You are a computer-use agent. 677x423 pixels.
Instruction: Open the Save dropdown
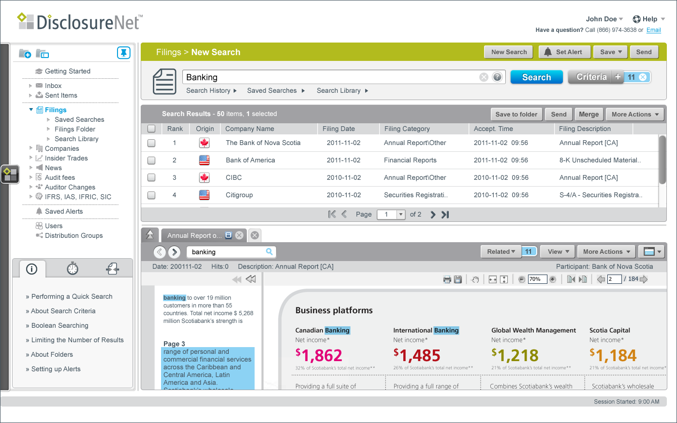[x=611, y=52]
